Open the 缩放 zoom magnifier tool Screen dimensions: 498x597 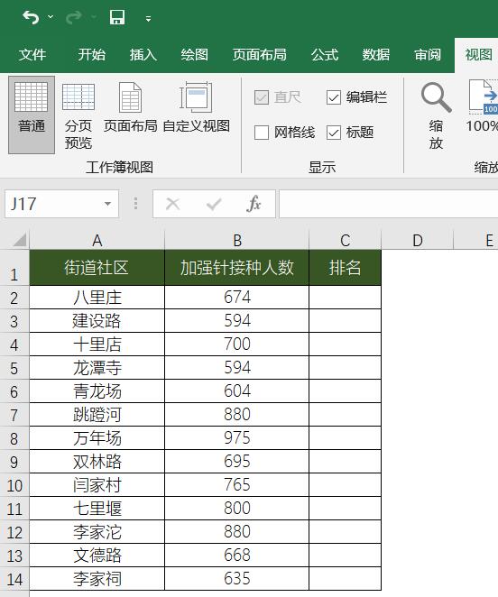tap(437, 116)
